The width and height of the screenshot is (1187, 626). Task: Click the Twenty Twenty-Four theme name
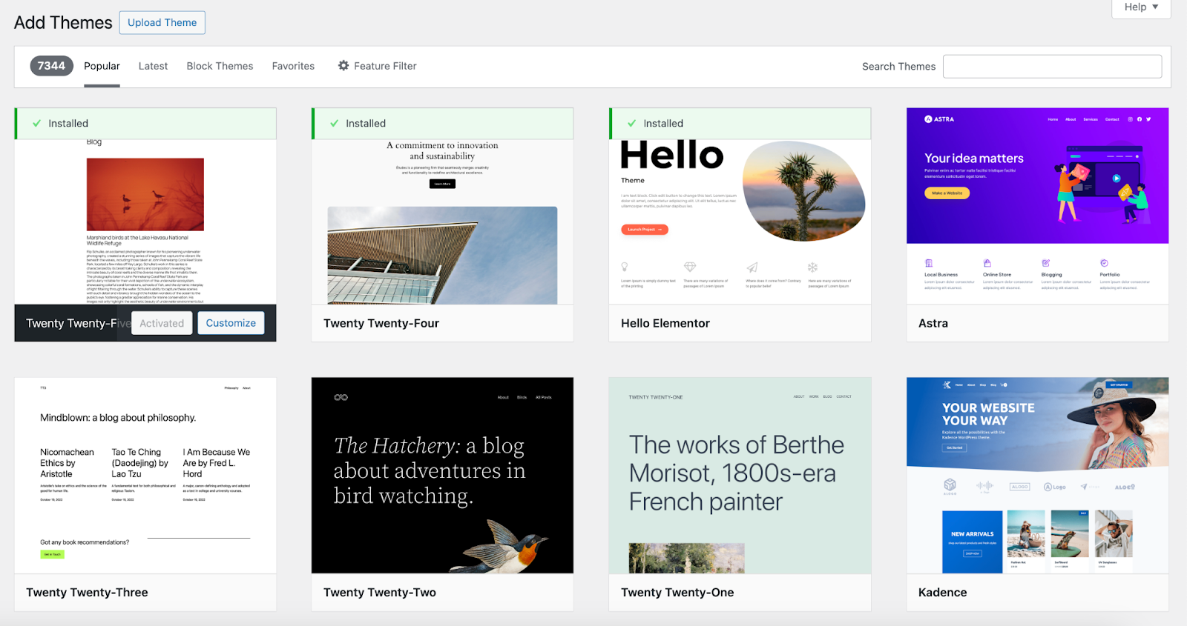(381, 323)
